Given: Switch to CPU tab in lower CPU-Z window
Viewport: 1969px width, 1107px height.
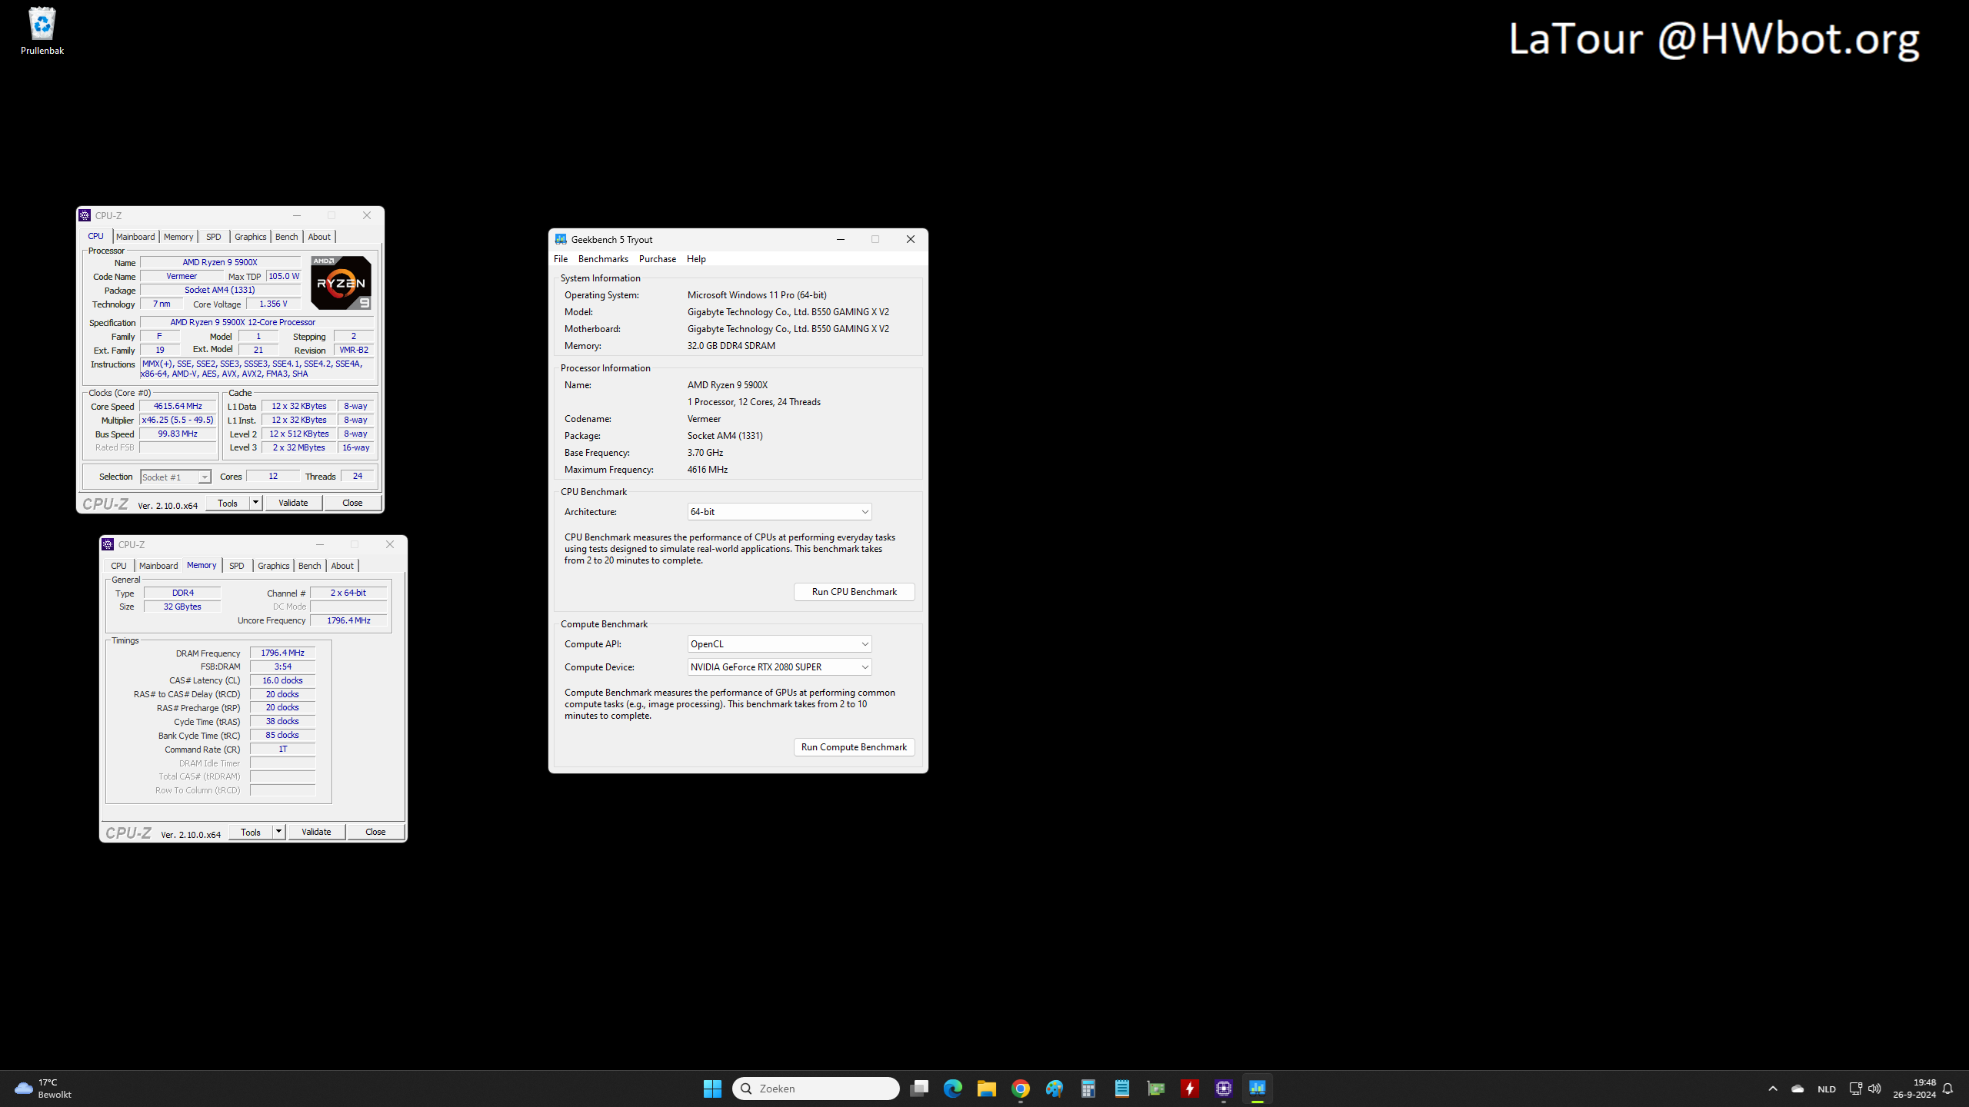Looking at the screenshot, I should point(118,566).
